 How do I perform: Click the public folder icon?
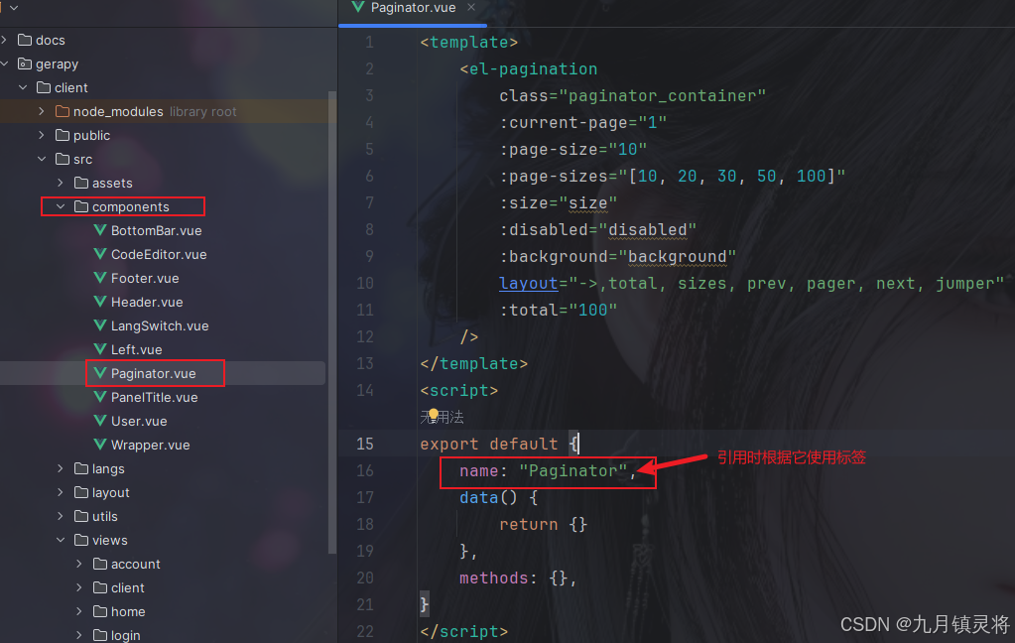pyautogui.click(x=63, y=135)
